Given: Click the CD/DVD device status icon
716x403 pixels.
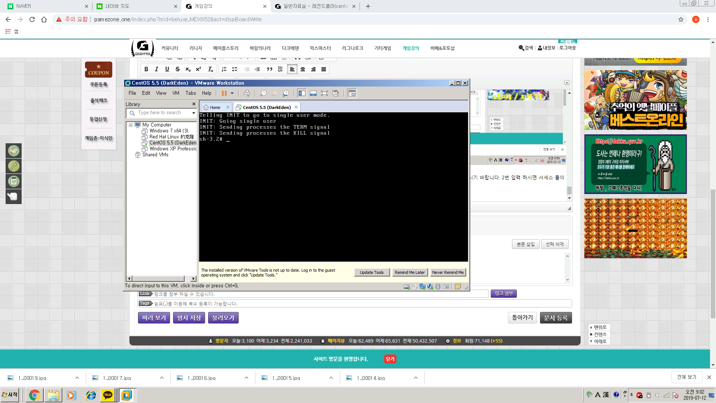Looking at the screenshot, I should pos(415,287).
